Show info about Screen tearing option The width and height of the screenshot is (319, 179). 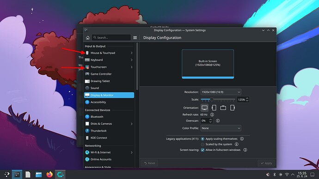(245, 150)
